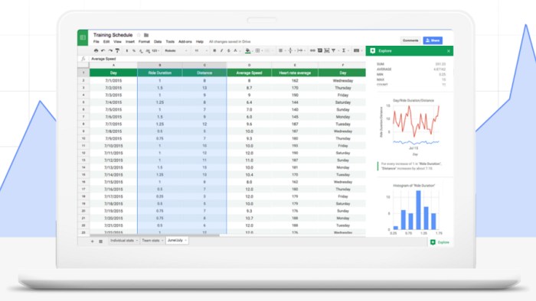Toggle Strikethrough formatting
The image size is (536, 301).
[x=228, y=50]
